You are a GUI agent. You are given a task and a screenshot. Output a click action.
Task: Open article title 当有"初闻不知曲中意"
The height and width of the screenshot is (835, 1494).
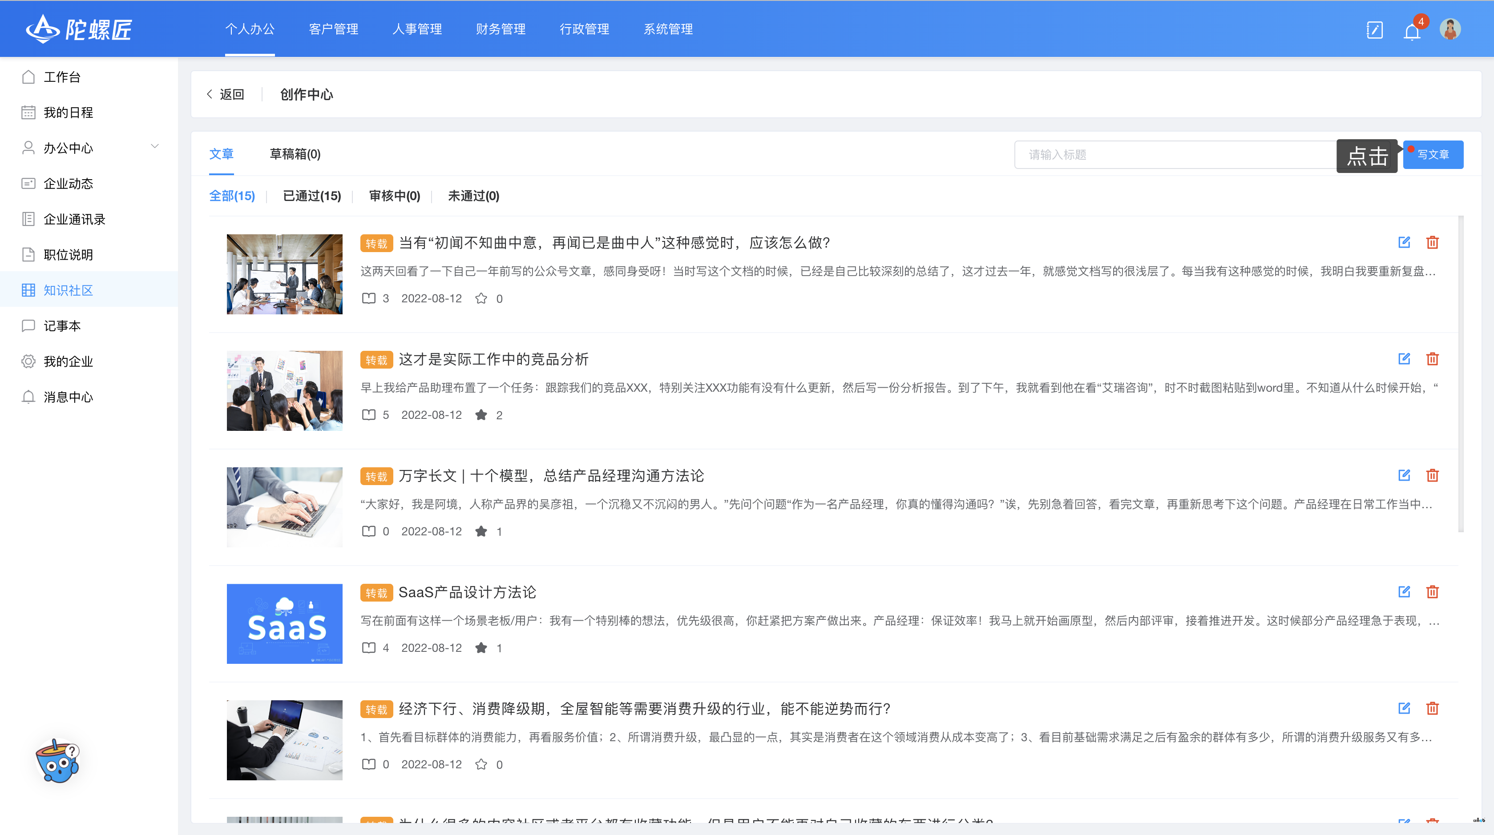pos(614,243)
